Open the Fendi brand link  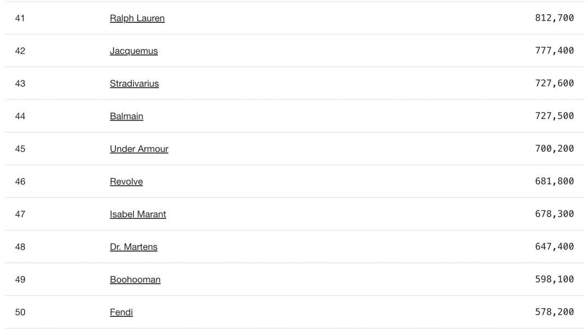click(121, 313)
